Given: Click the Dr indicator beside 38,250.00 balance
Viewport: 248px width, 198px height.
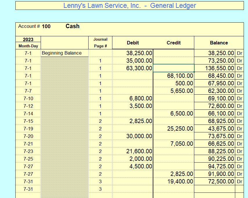Looking at the screenshot, I should 240,53.
